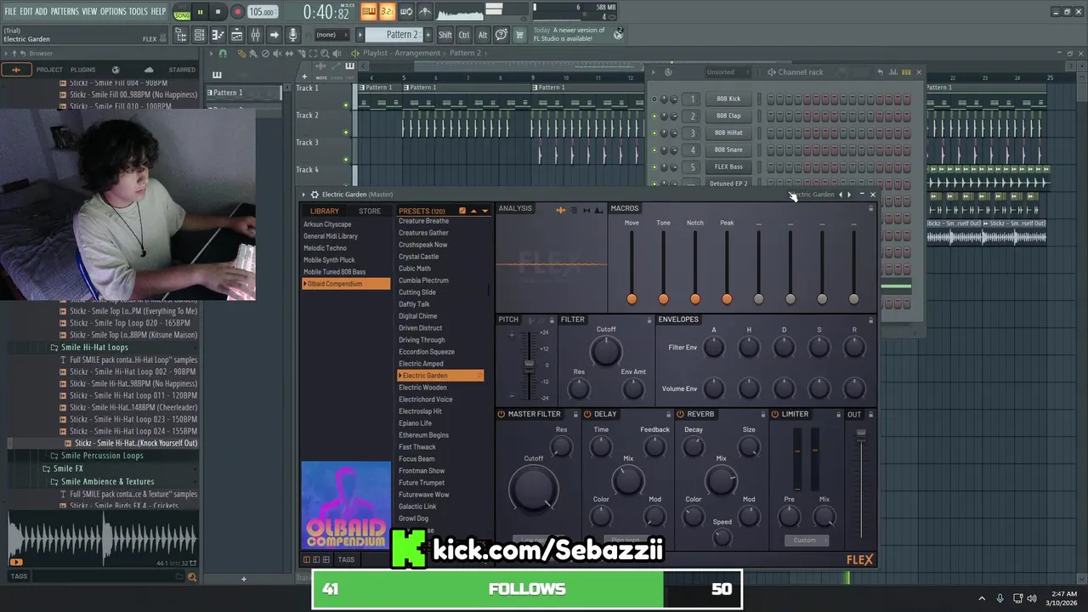Viewport: 1088px width, 612px height.
Task: Mute the 808 Snare channel LED
Action: [x=654, y=150]
